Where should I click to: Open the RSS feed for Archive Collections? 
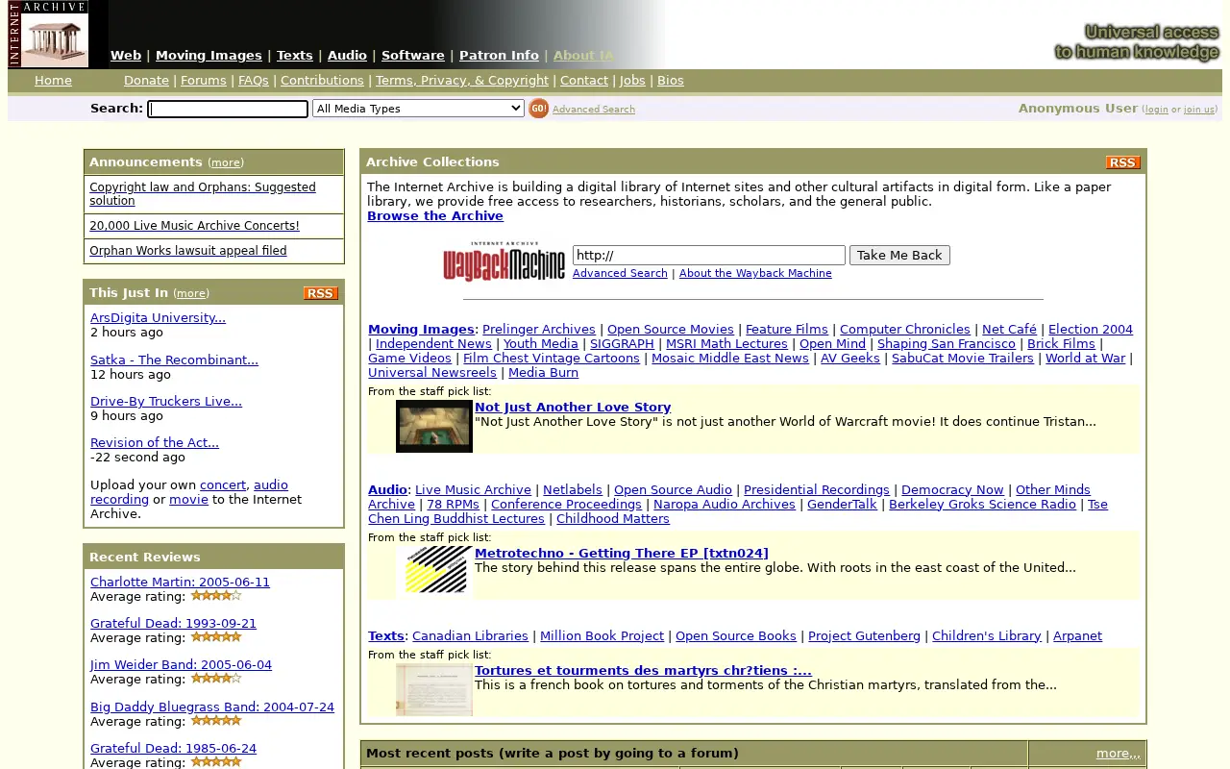[1122, 162]
